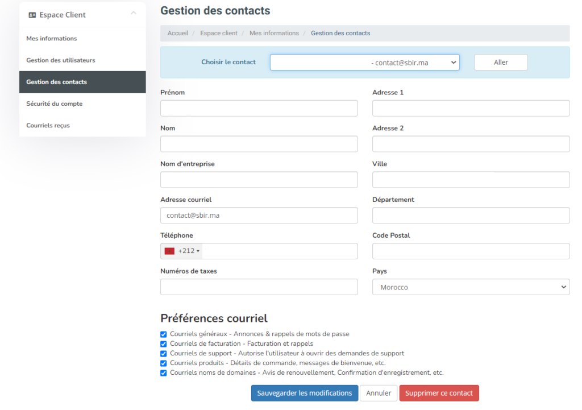Uncheck Courriels généraux checkbox

(164, 334)
